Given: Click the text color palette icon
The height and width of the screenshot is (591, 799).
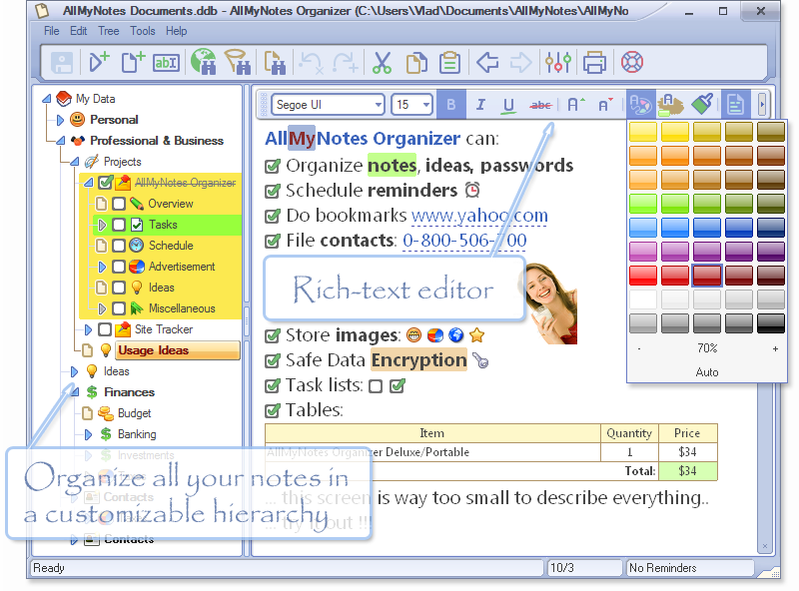Looking at the screenshot, I should pyautogui.click(x=640, y=105).
